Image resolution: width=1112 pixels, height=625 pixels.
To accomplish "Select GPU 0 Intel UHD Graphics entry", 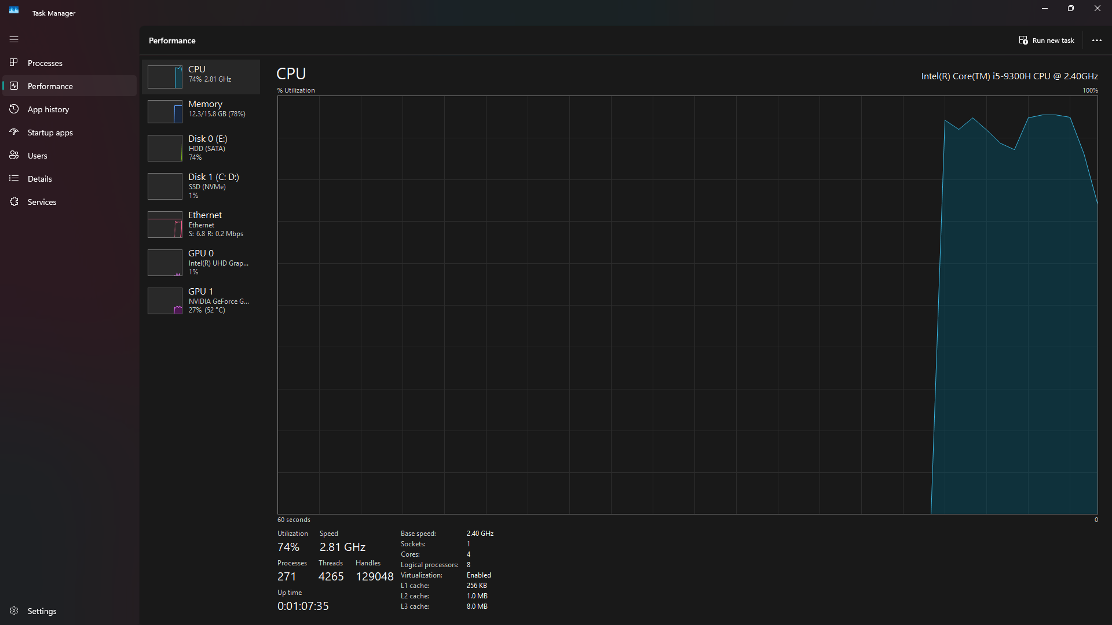I will [201, 262].
